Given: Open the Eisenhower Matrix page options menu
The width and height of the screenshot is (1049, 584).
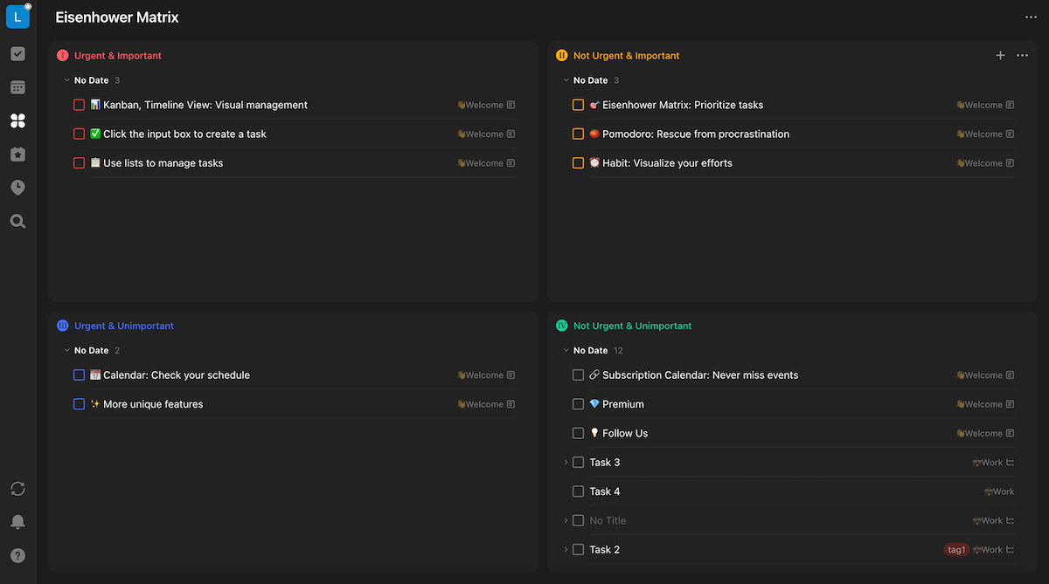Looking at the screenshot, I should click(x=1031, y=17).
